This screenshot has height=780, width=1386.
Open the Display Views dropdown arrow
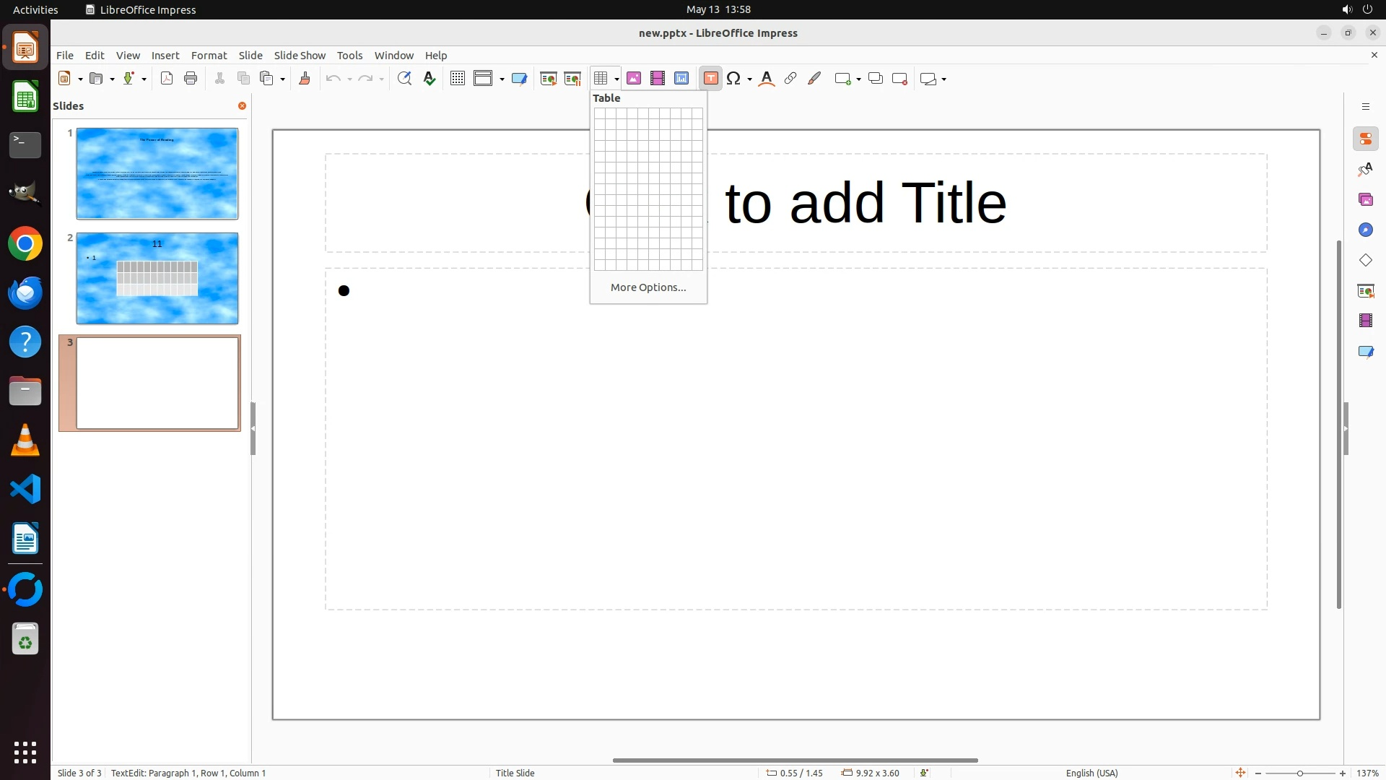click(x=502, y=79)
